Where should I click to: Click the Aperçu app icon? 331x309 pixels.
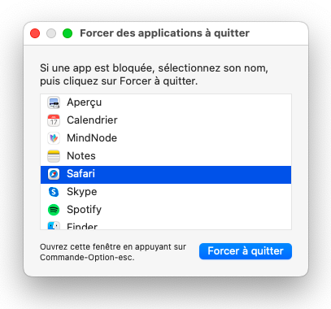(54, 102)
